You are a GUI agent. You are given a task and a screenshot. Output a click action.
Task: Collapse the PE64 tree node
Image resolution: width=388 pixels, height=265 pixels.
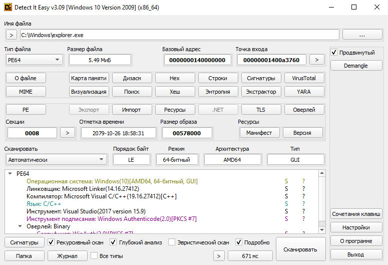[x=10, y=174]
